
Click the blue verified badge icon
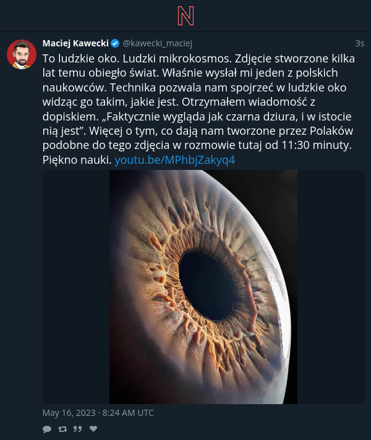(x=115, y=43)
